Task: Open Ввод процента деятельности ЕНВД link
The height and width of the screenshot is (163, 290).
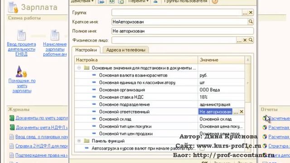Action: click(21, 49)
